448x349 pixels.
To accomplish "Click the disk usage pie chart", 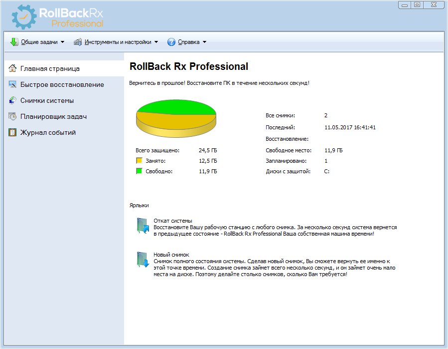I will click(x=176, y=118).
